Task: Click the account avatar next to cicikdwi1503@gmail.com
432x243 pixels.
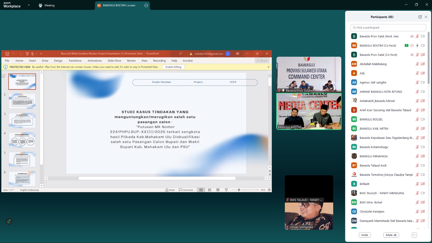Action: pos(228,54)
